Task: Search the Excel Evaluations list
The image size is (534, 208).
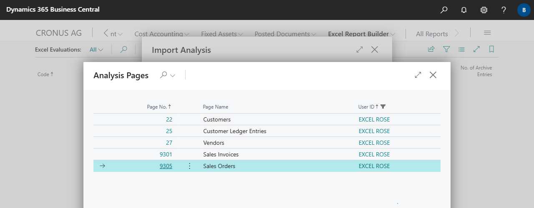Action: pos(123,50)
